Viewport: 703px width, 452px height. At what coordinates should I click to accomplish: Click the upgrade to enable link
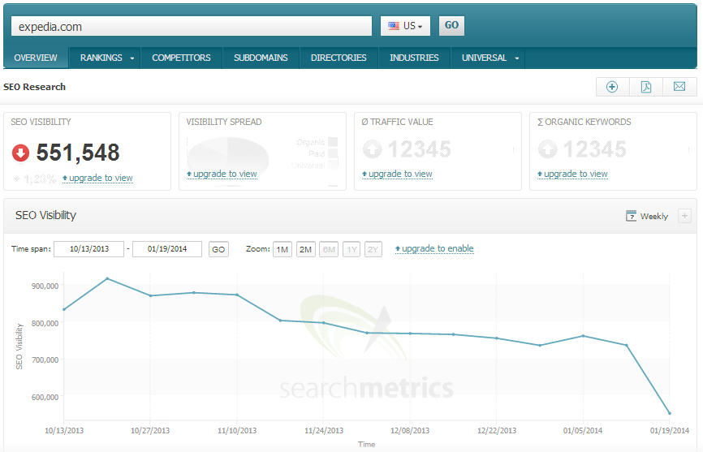(x=434, y=248)
